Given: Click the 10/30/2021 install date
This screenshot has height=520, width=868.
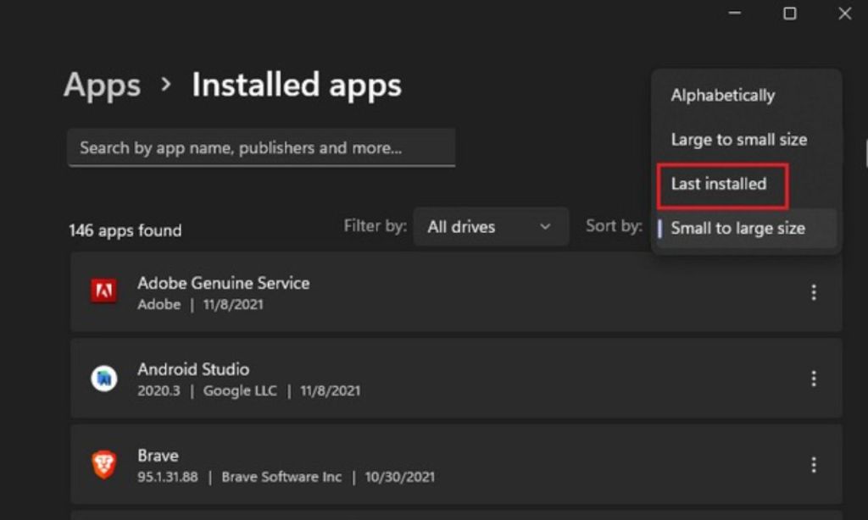Looking at the screenshot, I should (x=400, y=477).
